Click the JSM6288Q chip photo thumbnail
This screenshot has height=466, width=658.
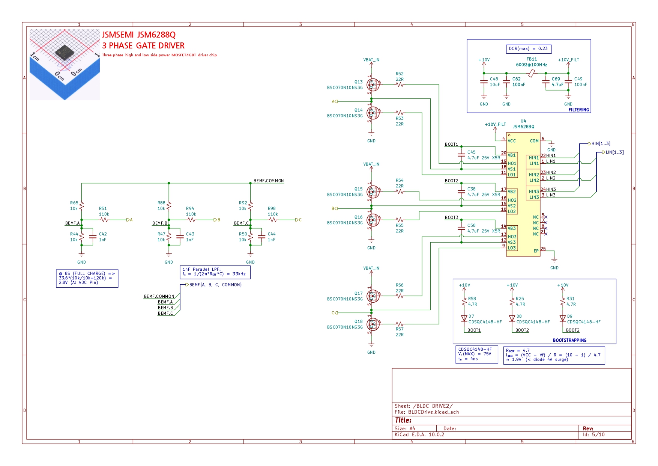coord(65,65)
